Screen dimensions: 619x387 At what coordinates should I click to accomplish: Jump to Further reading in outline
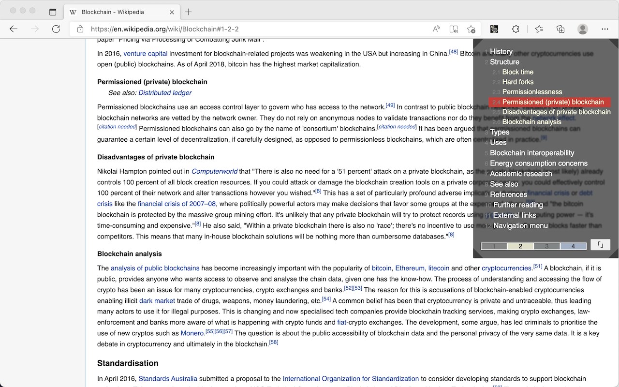pyautogui.click(x=518, y=205)
